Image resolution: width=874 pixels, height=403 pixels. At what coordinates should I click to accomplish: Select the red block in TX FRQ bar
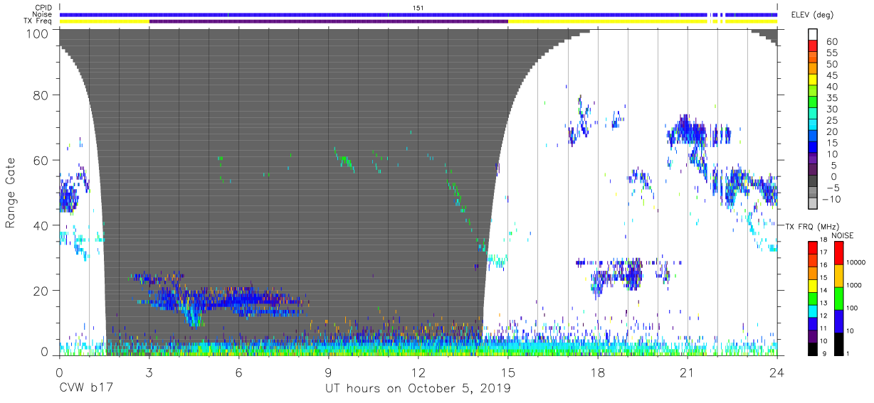click(812, 246)
